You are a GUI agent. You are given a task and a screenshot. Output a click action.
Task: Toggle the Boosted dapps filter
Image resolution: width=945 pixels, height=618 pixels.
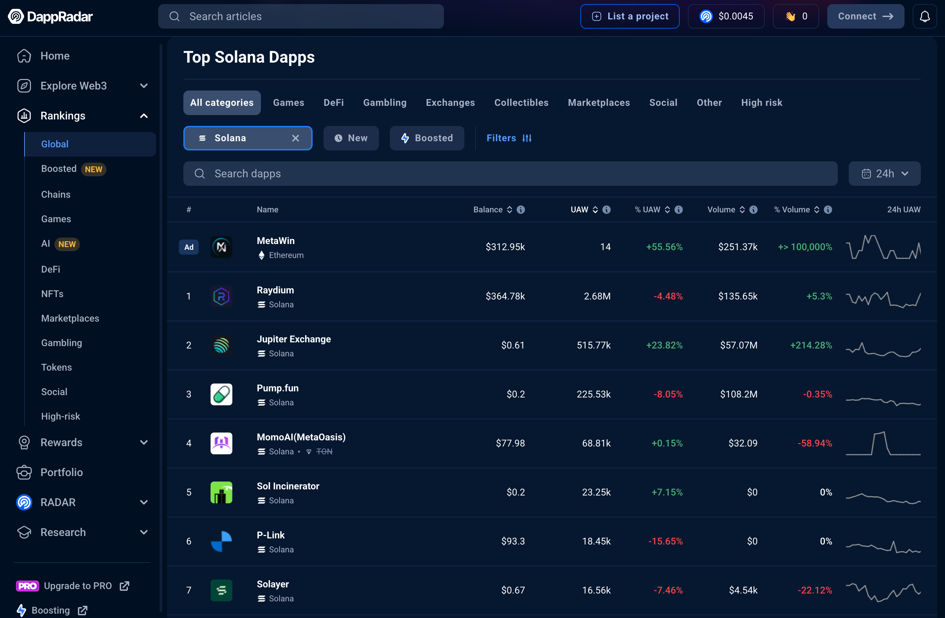click(x=427, y=138)
